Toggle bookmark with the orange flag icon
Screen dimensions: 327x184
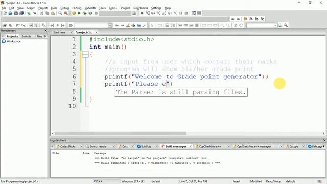(245, 19)
